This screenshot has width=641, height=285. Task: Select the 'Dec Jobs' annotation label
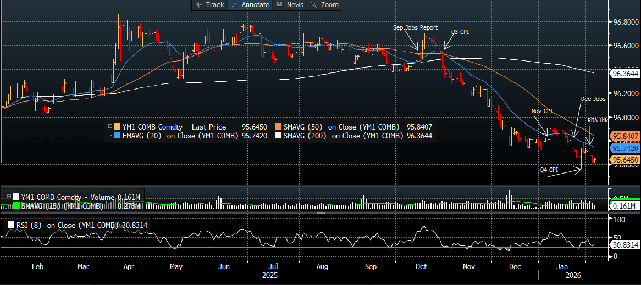coord(592,99)
